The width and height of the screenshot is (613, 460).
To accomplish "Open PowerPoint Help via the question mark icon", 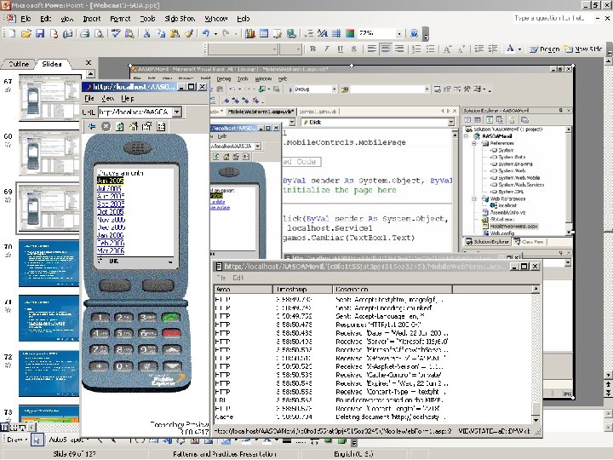I will tap(414, 33).
